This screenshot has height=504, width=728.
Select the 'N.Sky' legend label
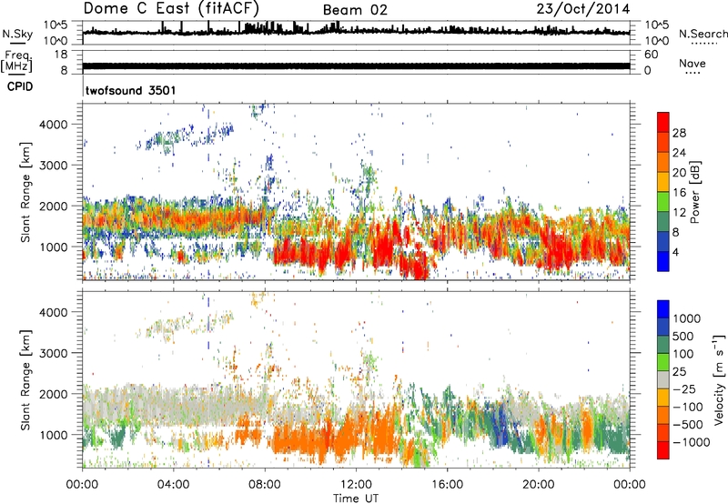[x=17, y=34]
